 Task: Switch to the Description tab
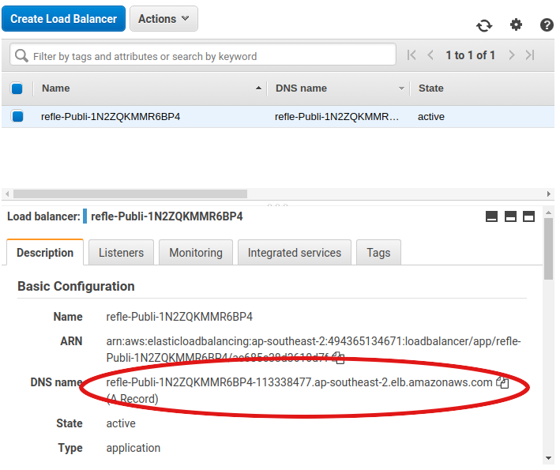(x=45, y=253)
